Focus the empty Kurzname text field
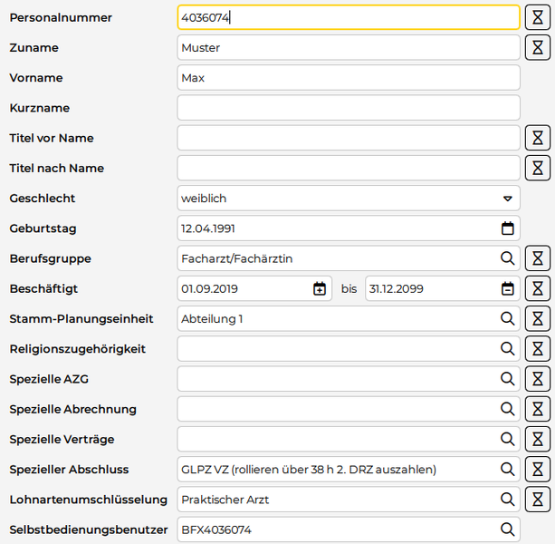This screenshot has height=544, width=555. coord(349,108)
